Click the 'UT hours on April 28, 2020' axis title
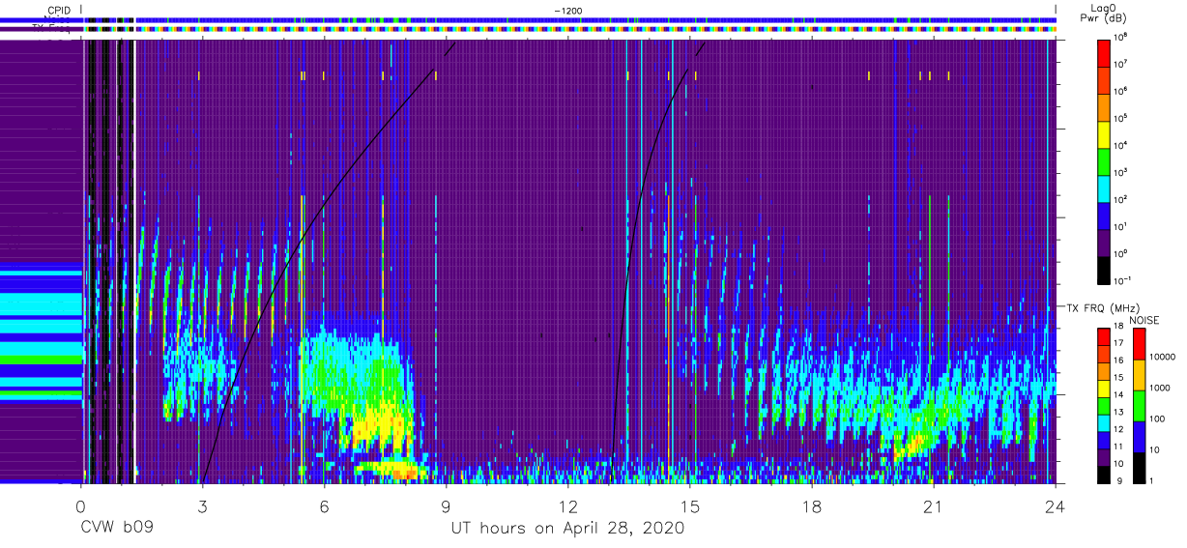The image size is (1187, 548). pyautogui.click(x=567, y=529)
